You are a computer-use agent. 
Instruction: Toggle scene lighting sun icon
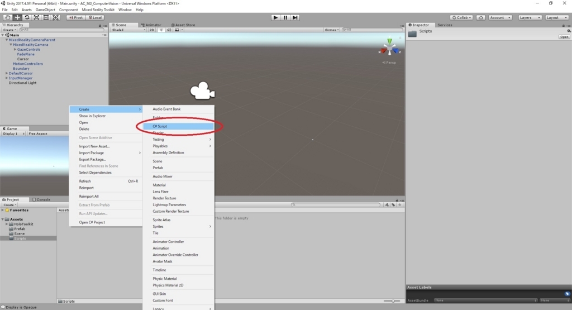(x=161, y=30)
